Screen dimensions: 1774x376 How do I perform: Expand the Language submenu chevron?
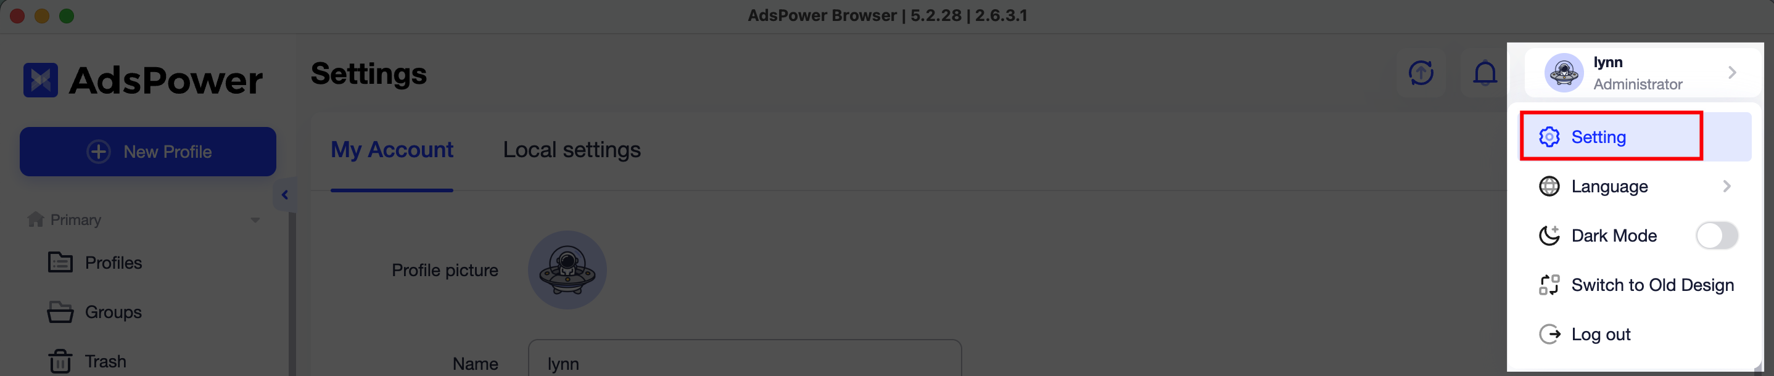(x=1727, y=187)
